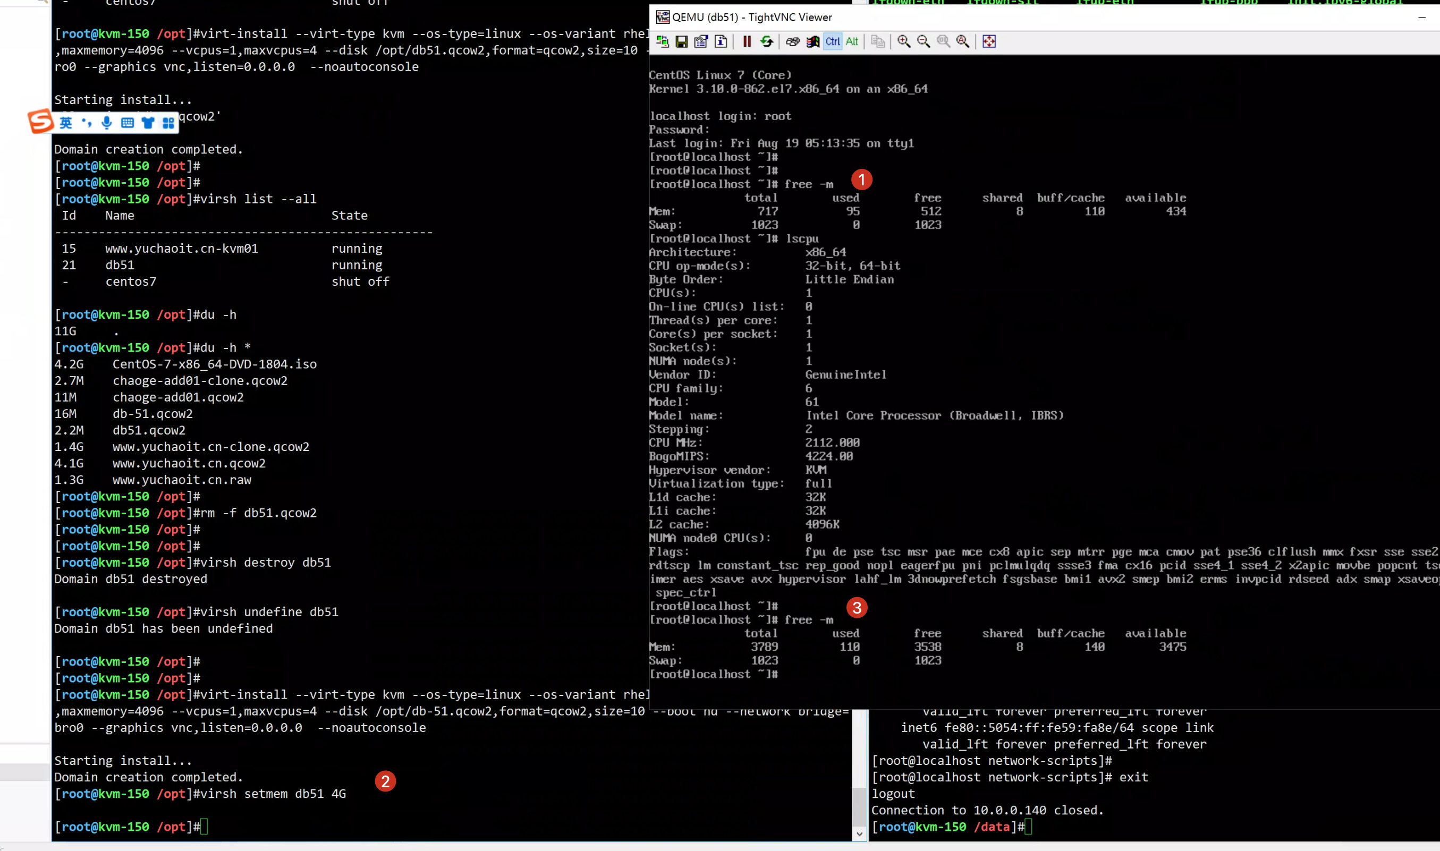This screenshot has width=1440, height=851.
Task: Open Connection Options in VNC toolbar
Action: click(701, 41)
